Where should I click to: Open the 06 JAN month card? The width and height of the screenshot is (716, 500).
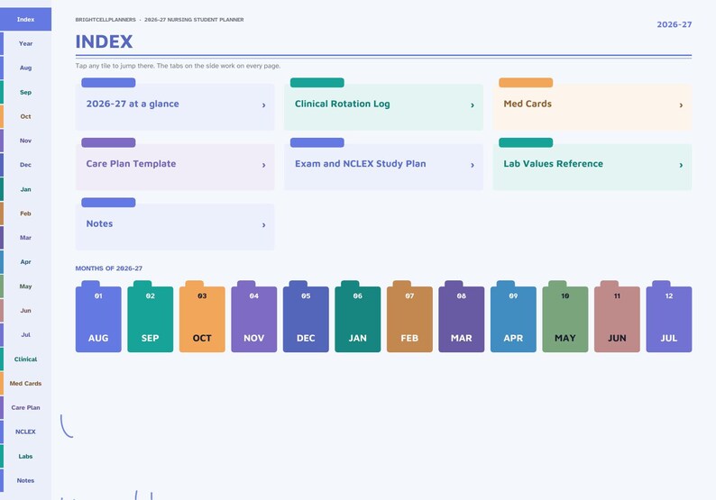357,318
